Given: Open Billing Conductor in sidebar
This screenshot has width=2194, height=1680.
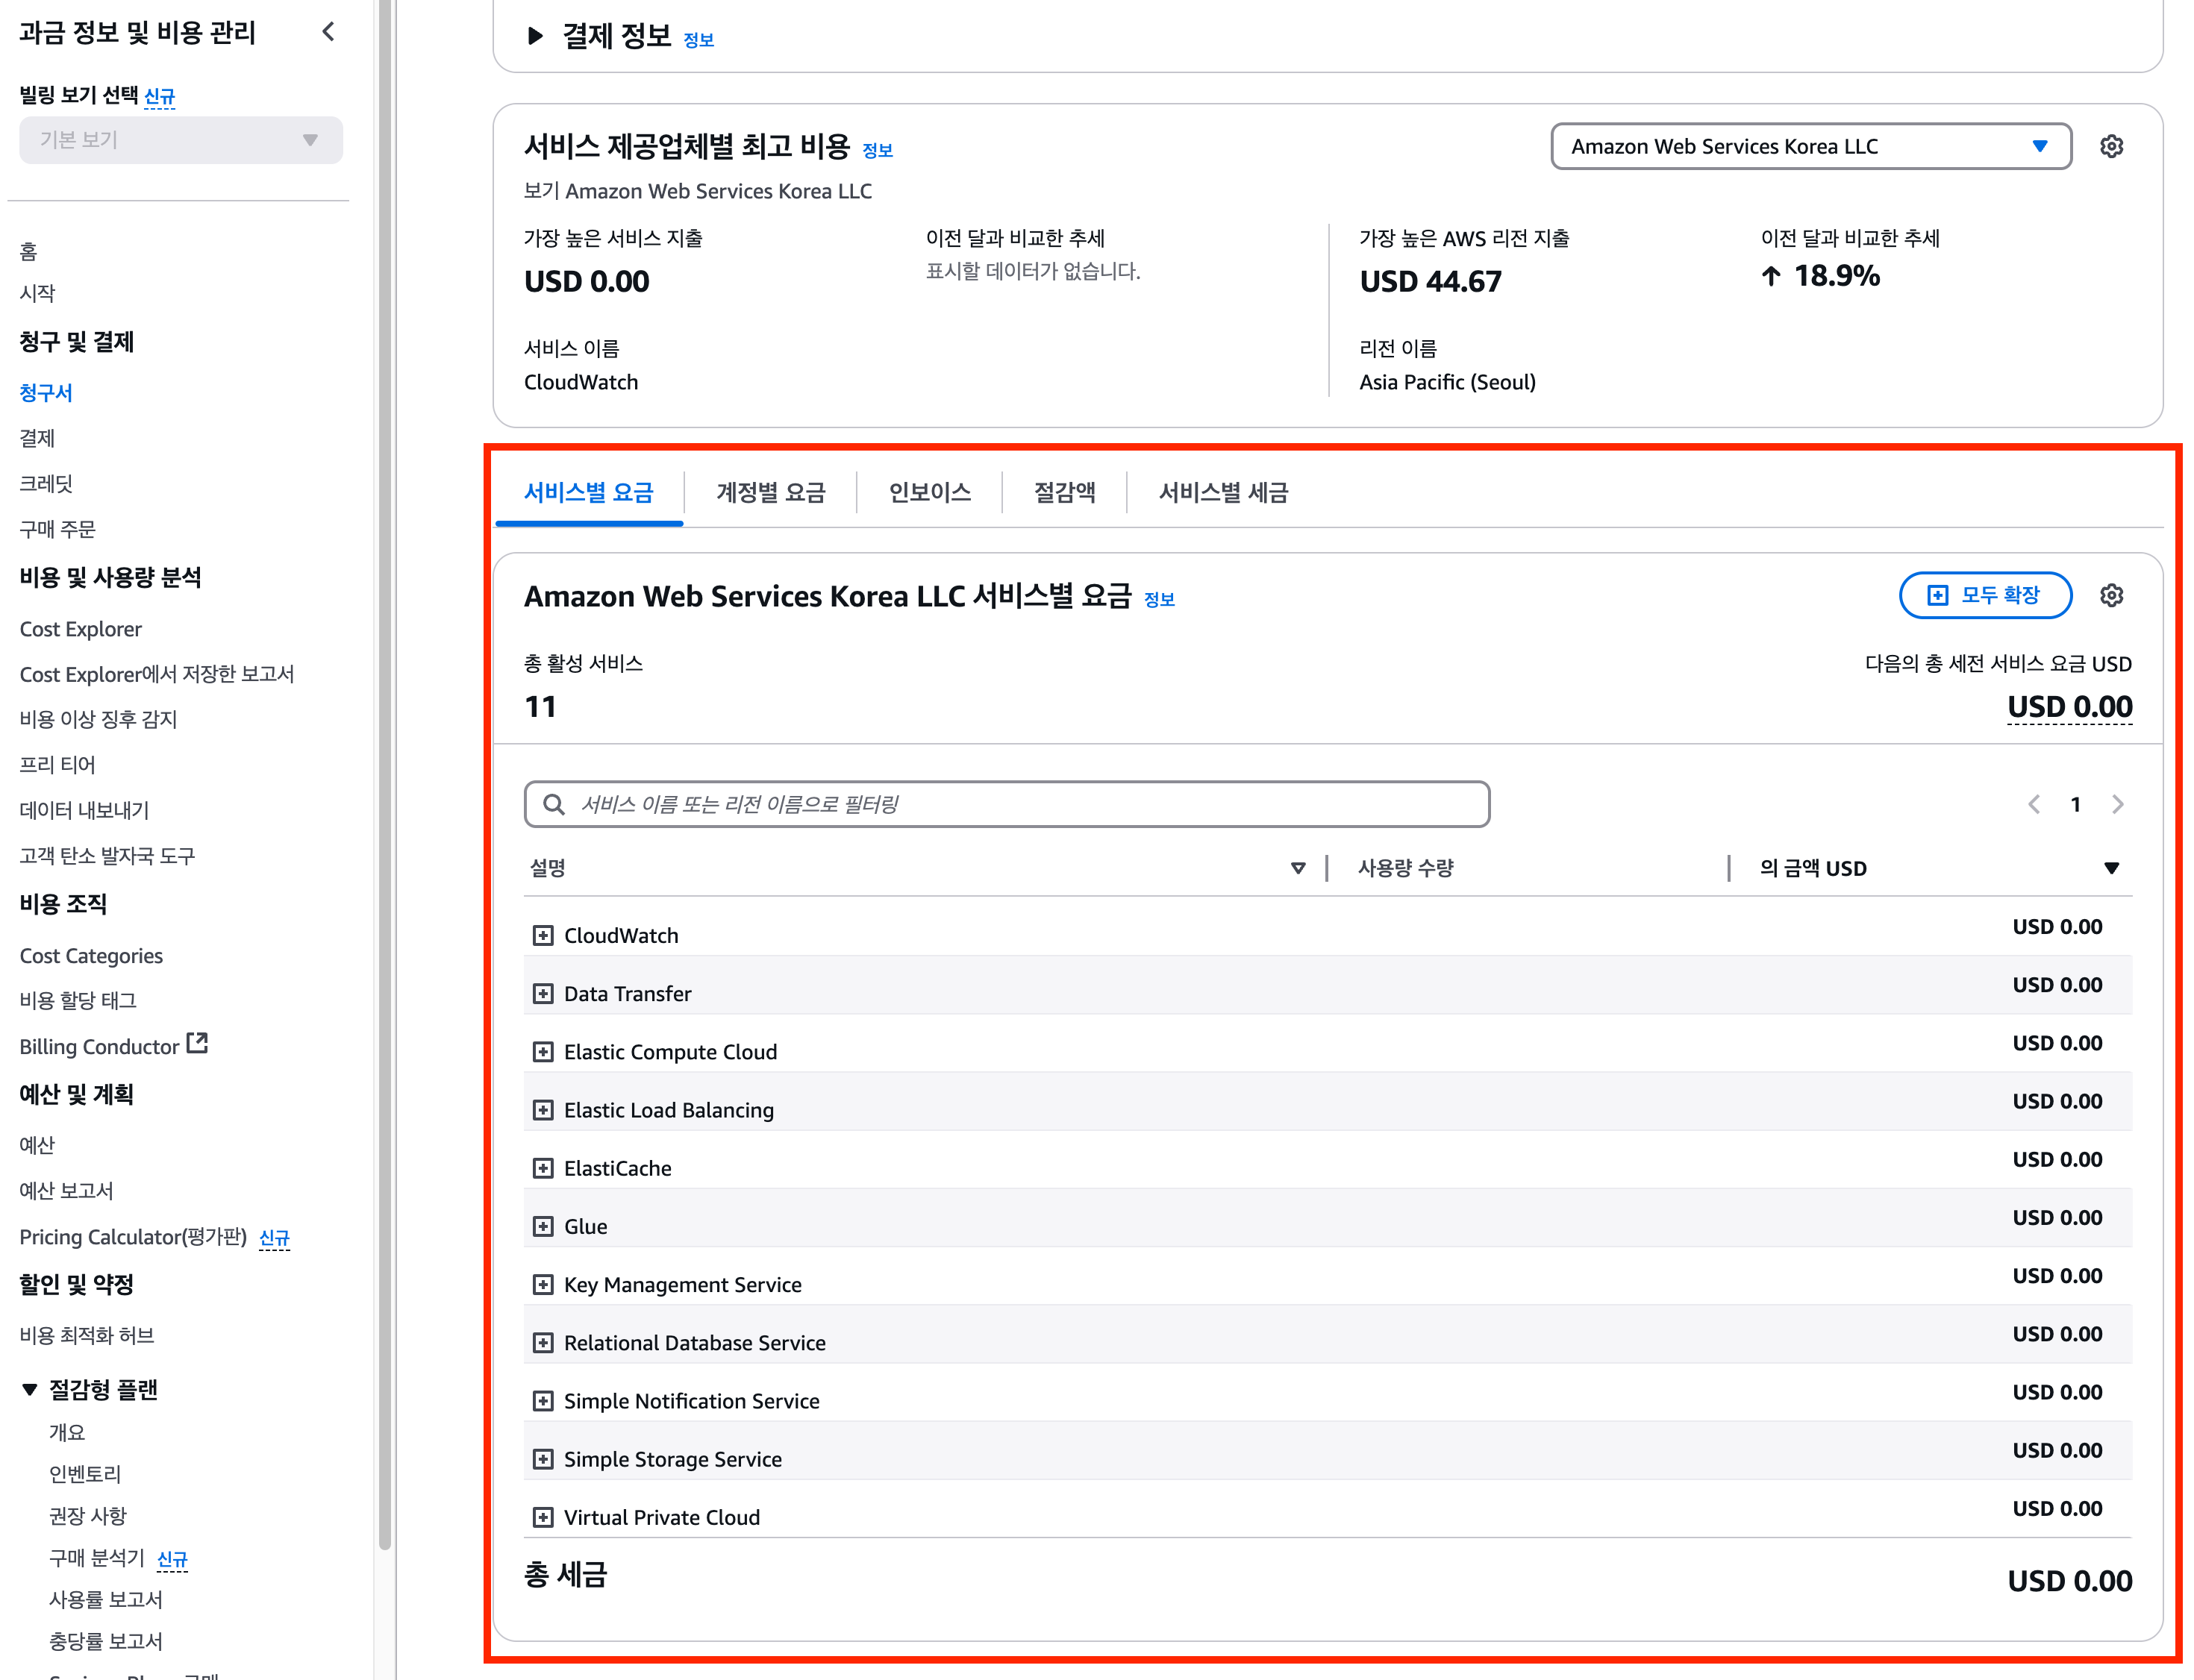Looking at the screenshot, I should [x=113, y=1046].
